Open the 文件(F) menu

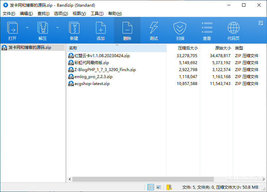(9, 14)
